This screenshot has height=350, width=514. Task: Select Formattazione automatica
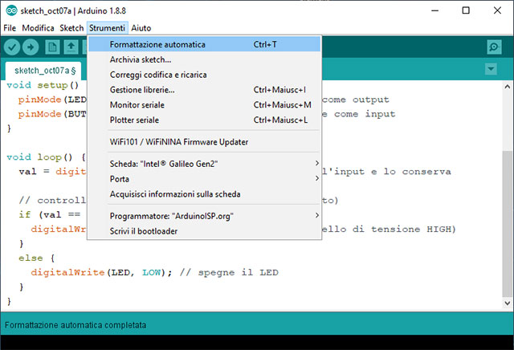pos(204,44)
